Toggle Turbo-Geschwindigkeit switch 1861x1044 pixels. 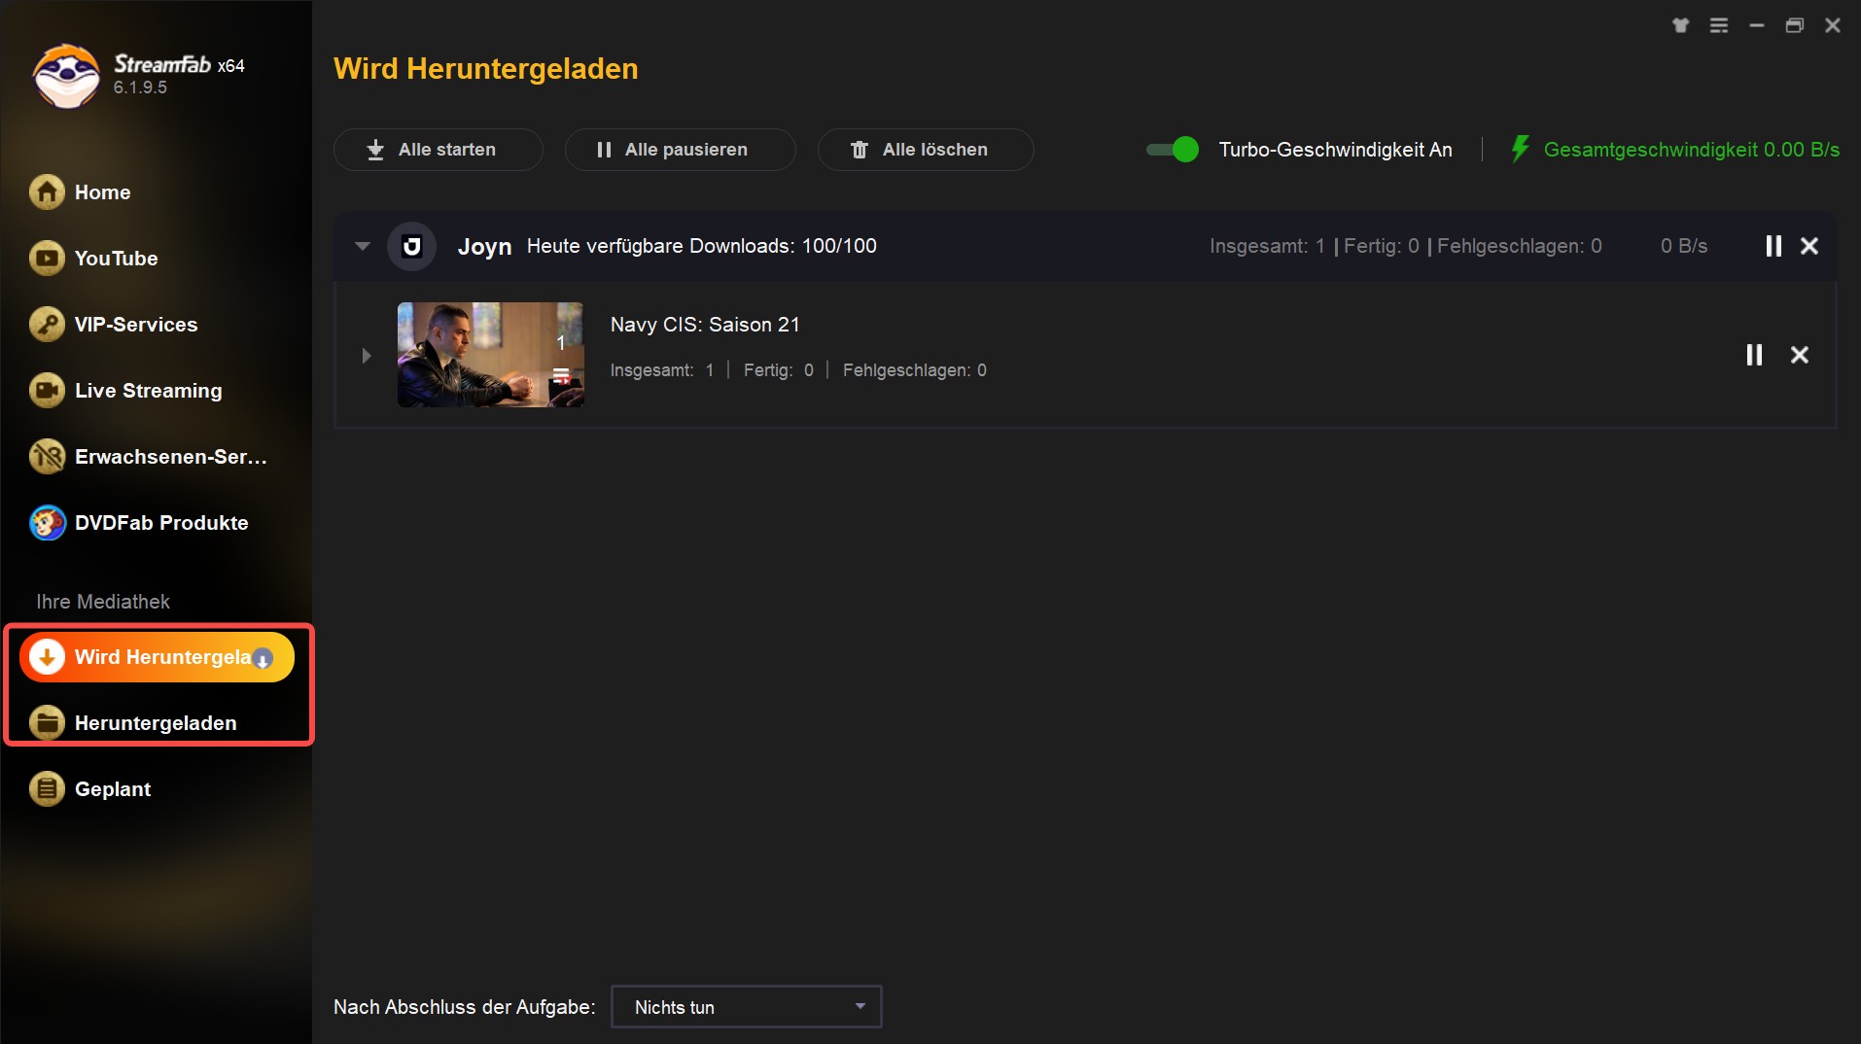(x=1173, y=150)
